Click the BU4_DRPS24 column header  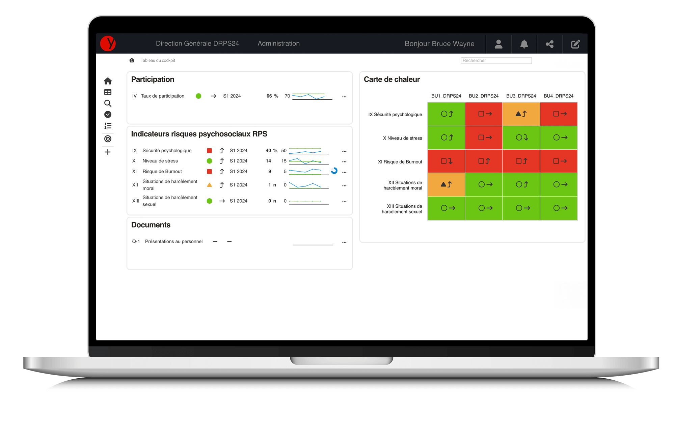(x=559, y=96)
